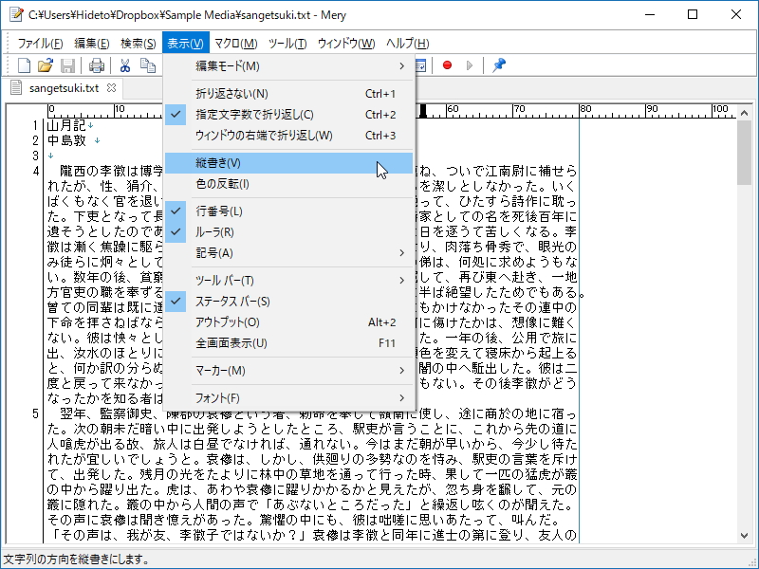Click line number 1 in gutter
Image resolution: width=759 pixels, height=569 pixels.
click(35, 125)
